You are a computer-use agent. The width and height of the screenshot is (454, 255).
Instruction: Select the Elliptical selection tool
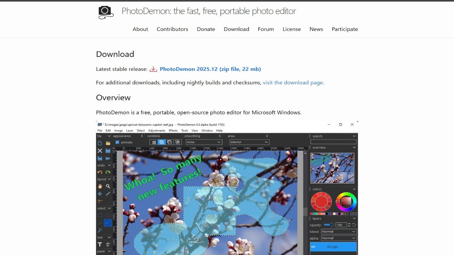point(108,215)
